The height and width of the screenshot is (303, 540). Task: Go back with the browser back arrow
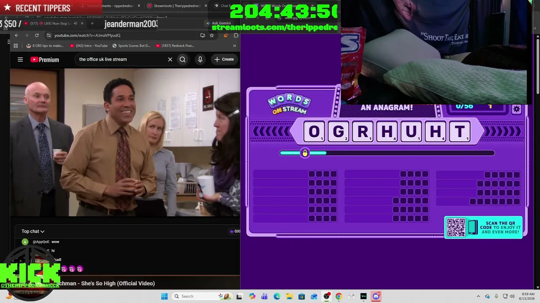click(x=16, y=35)
